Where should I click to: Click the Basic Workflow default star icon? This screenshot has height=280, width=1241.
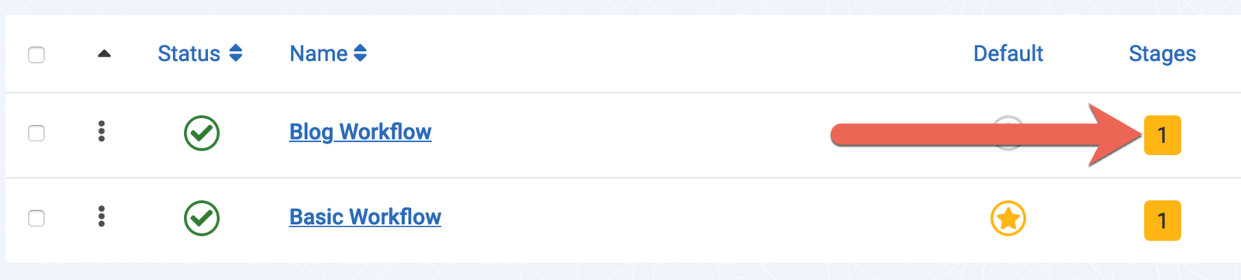point(1008,219)
